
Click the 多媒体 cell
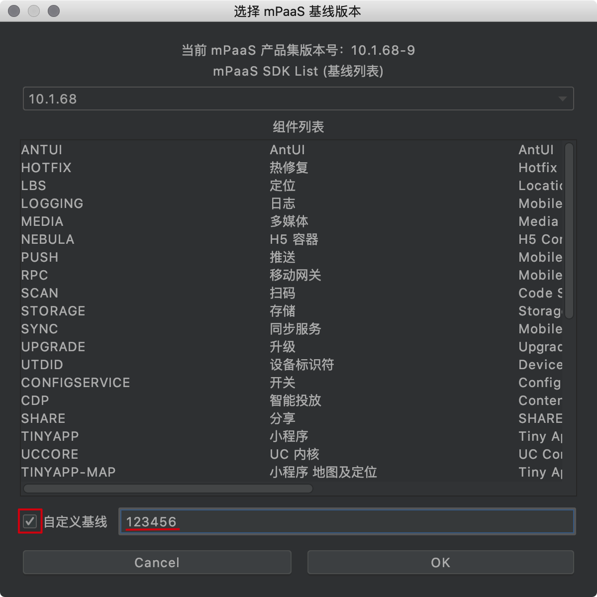289,221
